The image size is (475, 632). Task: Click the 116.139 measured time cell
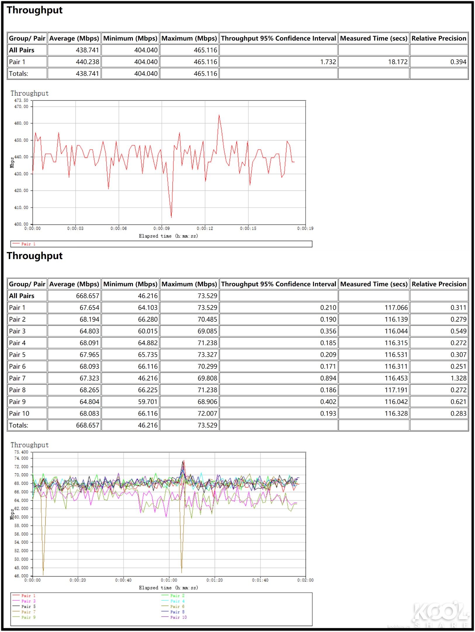[x=374, y=319]
